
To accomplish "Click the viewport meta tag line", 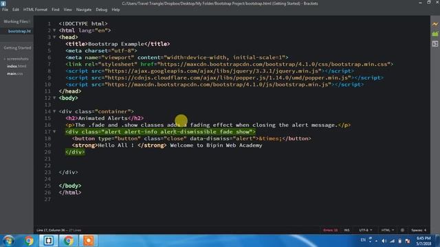I will 177,58.
